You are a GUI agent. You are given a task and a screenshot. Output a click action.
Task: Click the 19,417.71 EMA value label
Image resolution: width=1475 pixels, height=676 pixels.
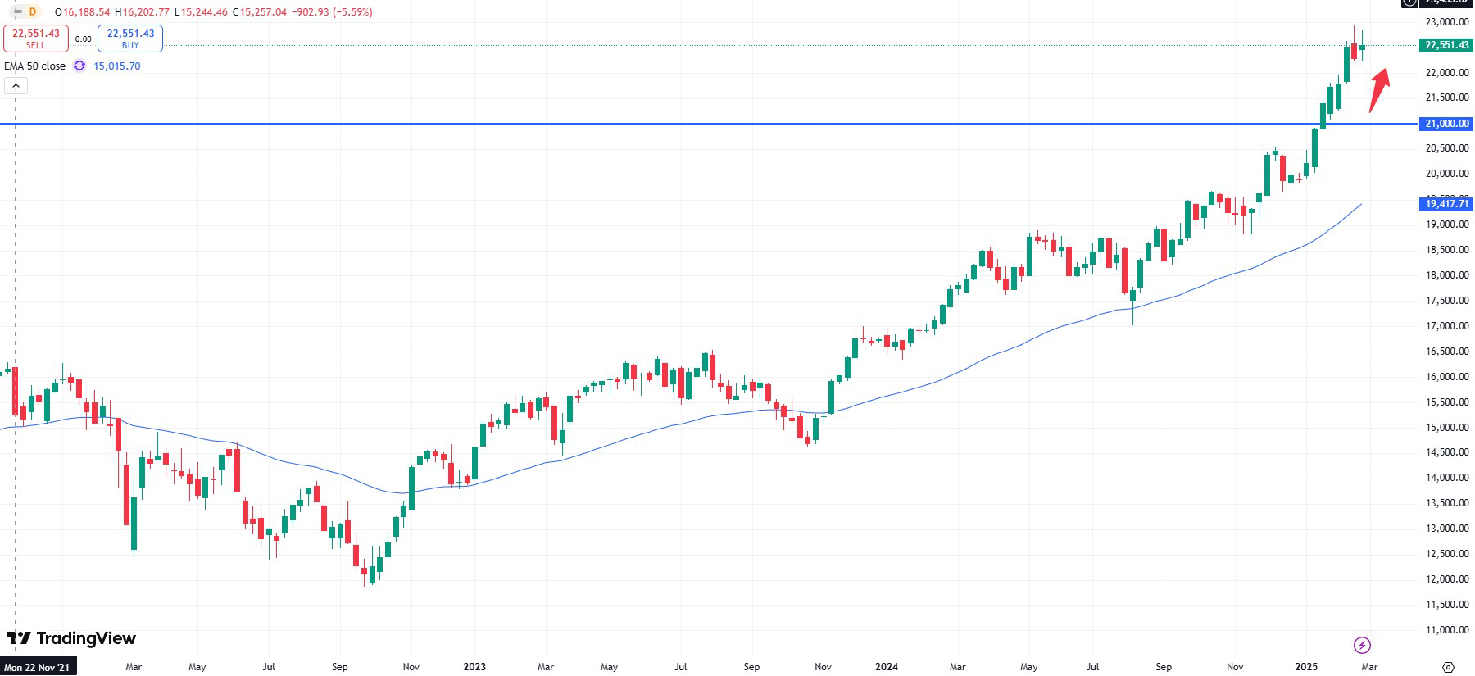[x=1446, y=203]
